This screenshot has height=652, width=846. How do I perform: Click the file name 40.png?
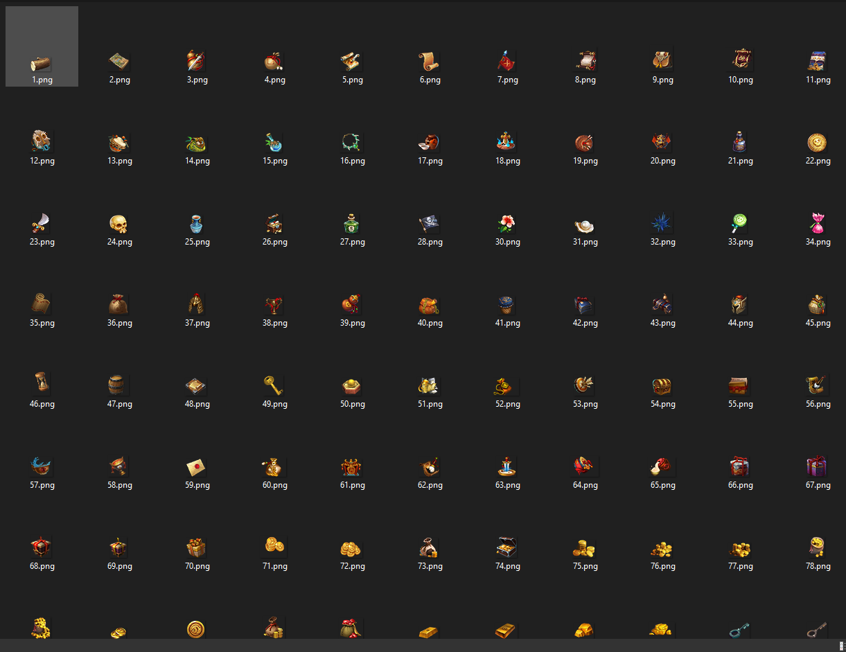point(430,323)
